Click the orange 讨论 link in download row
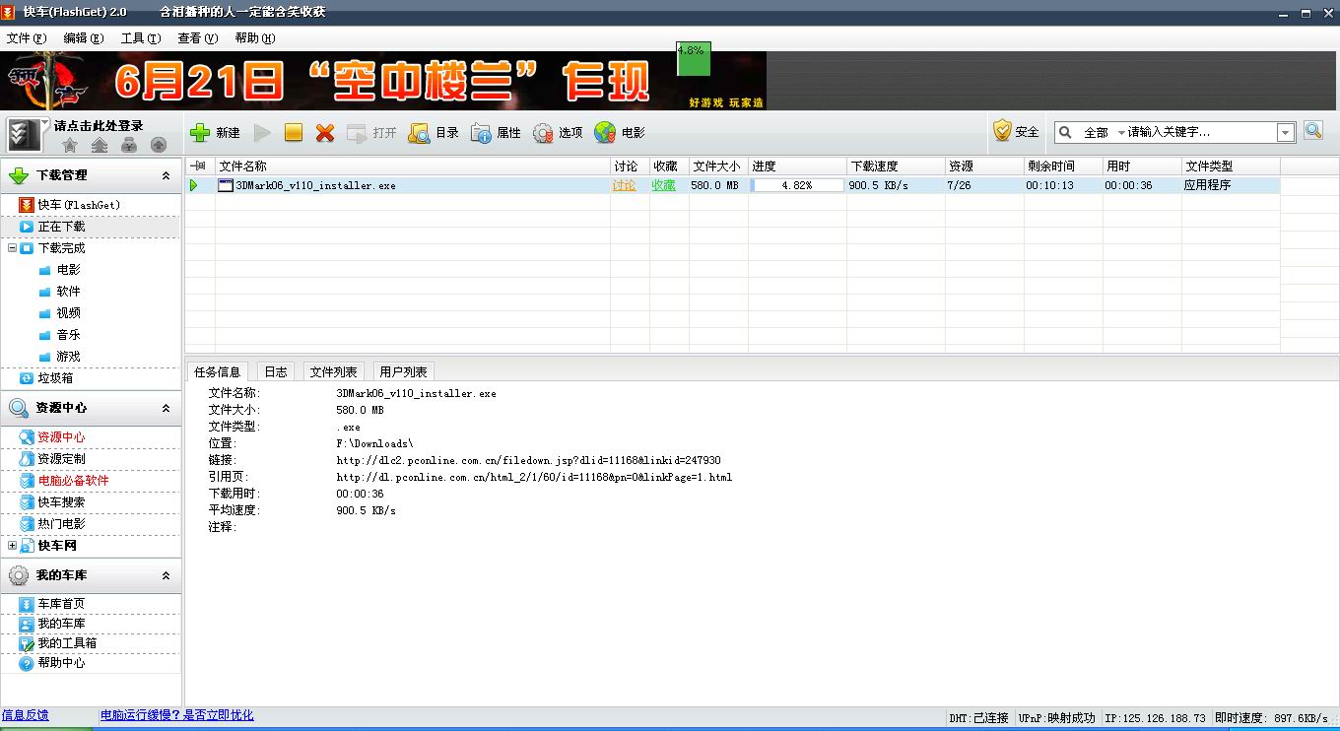Image resolution: width=1340 pixels, height=731 pixels. (625, 185)
